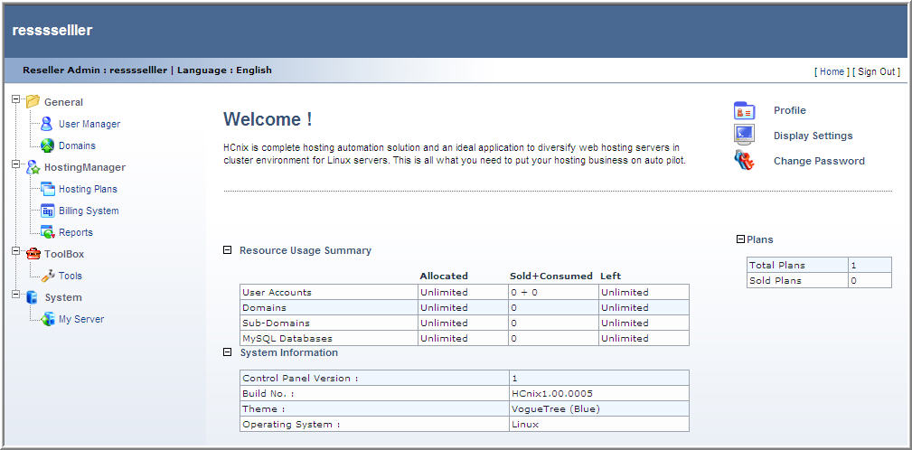Open the Hosting Plans tree item
Viewport: 912px width, 450px height.
click(88, 189)
